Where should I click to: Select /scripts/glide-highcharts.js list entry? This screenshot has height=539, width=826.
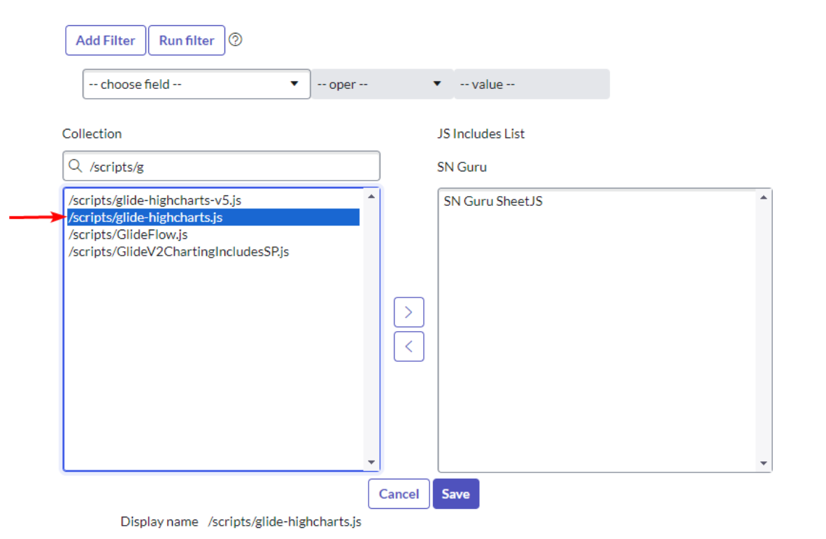(x=145, y=218)
